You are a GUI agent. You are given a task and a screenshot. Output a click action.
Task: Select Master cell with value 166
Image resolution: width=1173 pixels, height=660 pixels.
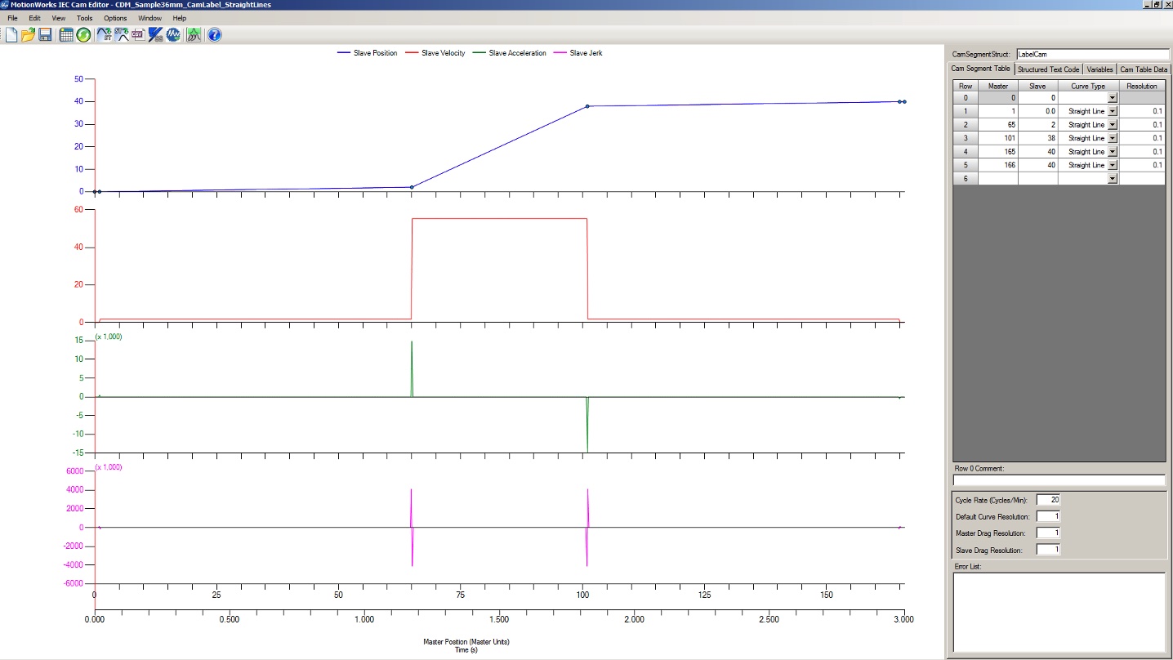tap(997, 165)
